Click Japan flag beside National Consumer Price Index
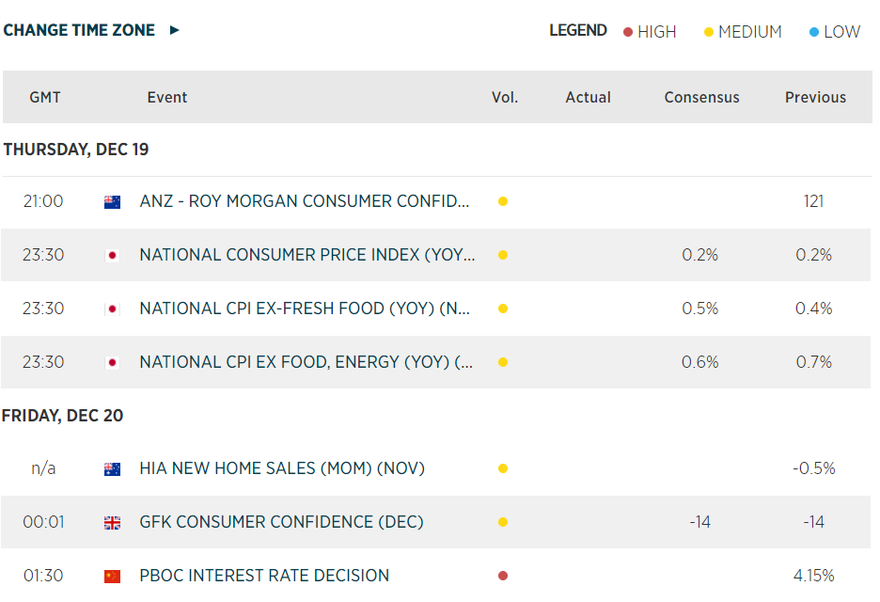This screenshot has width=880, height=602. tap(112, 255)
